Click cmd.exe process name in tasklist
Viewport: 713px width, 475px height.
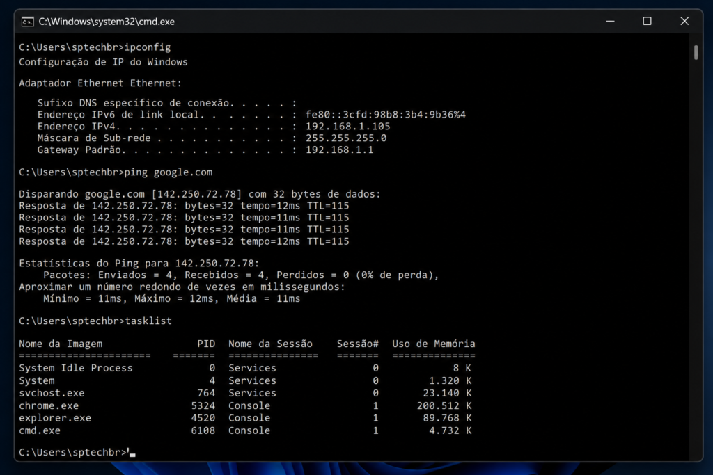point(40,430)
